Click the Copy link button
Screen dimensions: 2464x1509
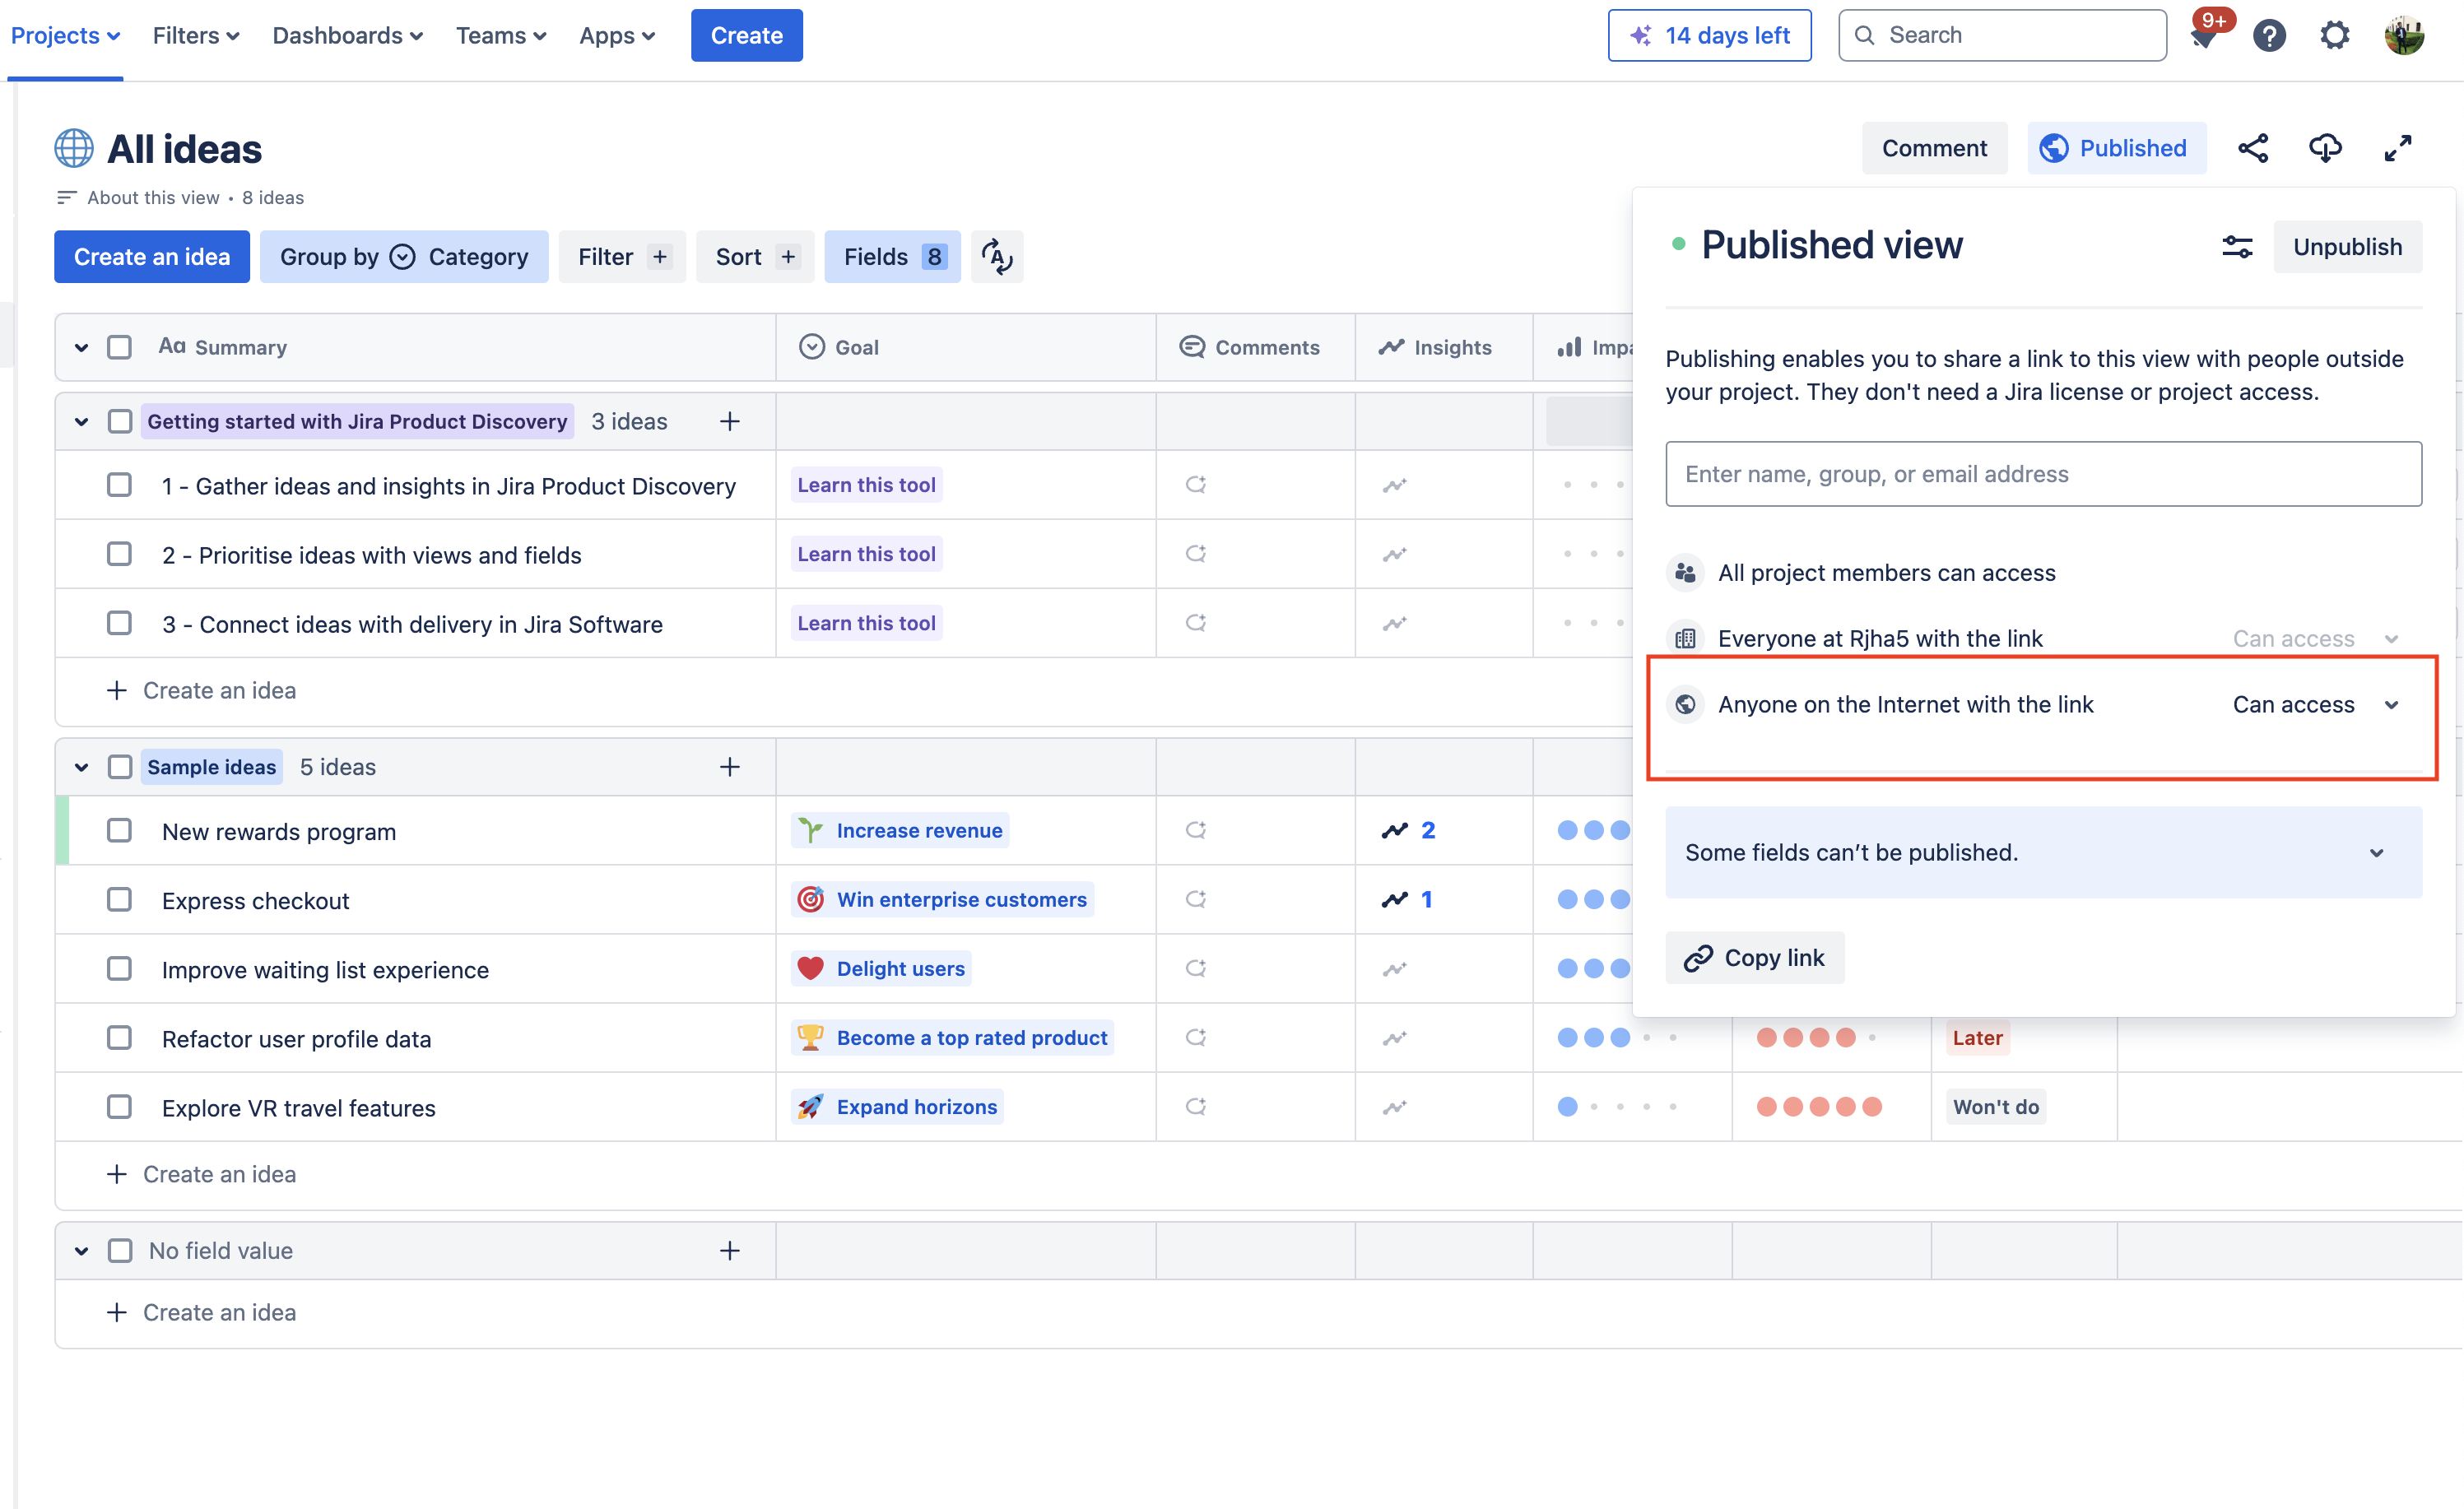1754,957
